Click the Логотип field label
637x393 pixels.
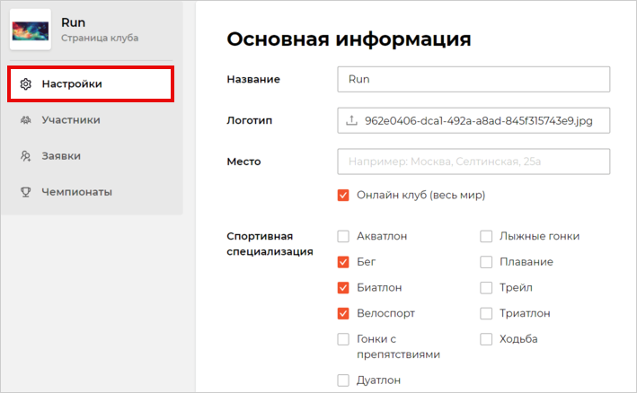[x=249, y=120]
